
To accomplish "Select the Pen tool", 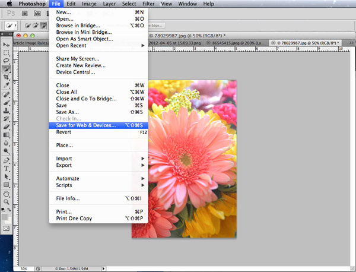I will (x=6, y=160).
